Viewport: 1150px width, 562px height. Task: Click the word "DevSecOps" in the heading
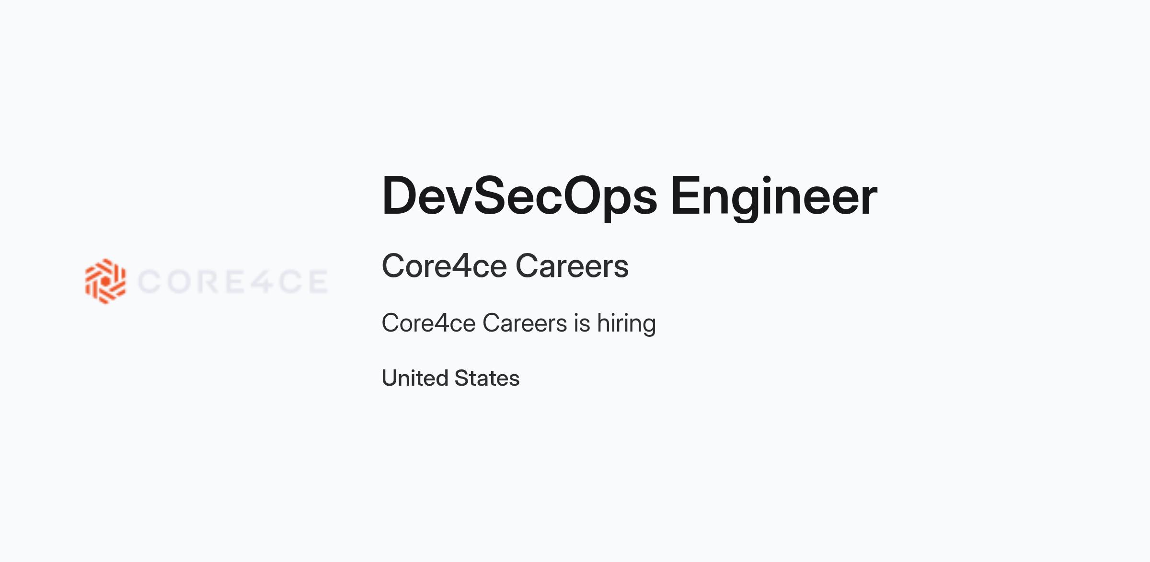coord(520,197)
